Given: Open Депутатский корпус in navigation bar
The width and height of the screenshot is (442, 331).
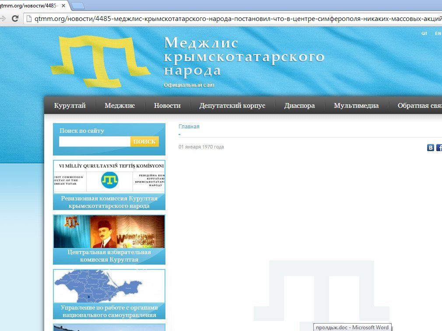Looking at the screenshot, I should [232, 106].
